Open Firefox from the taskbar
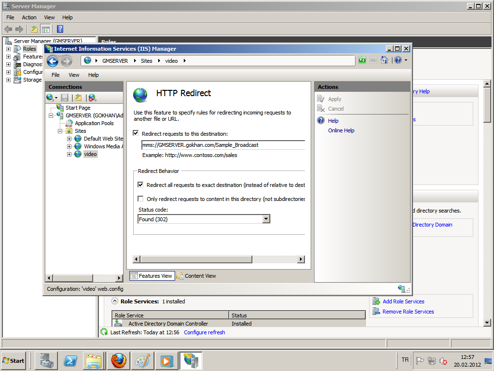Screen dimensions: 494x371 (x=119, y=360)
